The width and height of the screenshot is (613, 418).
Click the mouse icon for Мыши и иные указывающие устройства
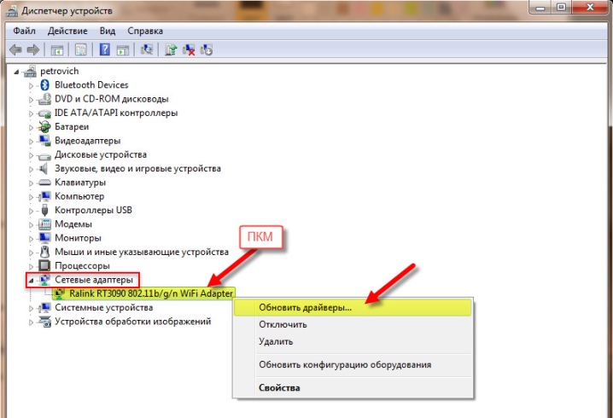coord(45,252)
